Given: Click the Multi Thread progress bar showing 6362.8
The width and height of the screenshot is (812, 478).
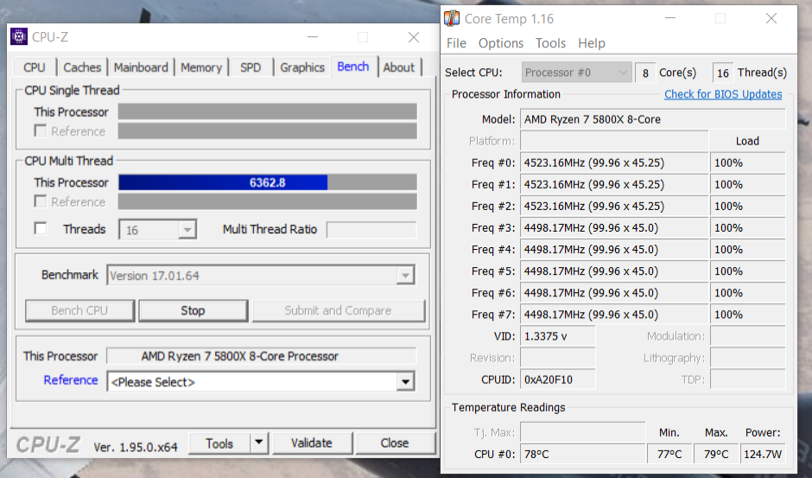Looking at the screenshot, I should (267, 182).
